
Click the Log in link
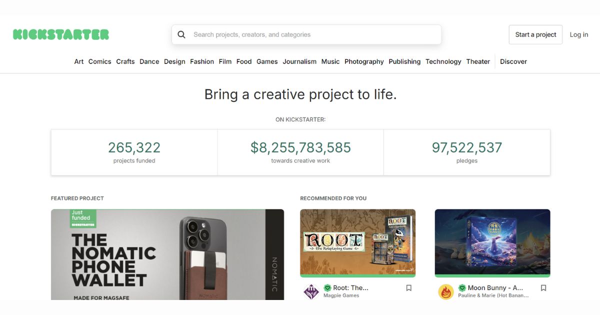pos(578,34)
